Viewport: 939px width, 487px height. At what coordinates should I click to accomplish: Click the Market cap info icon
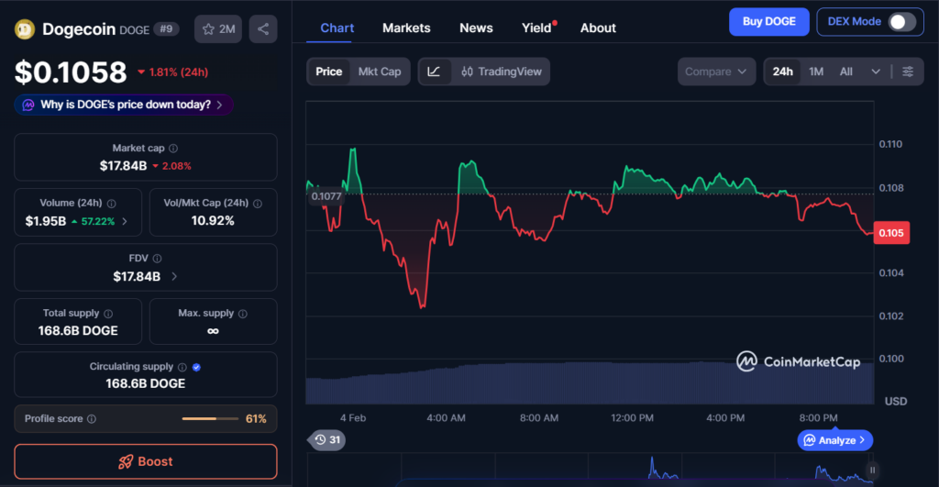[173, 149]
